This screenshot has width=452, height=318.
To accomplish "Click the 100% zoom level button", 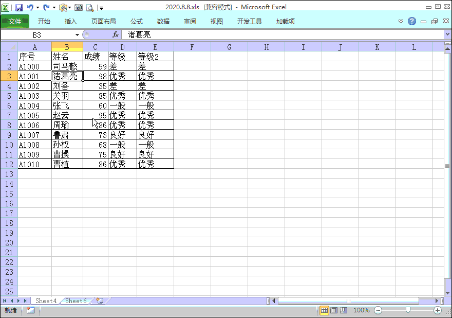I will tap(362, 310).
